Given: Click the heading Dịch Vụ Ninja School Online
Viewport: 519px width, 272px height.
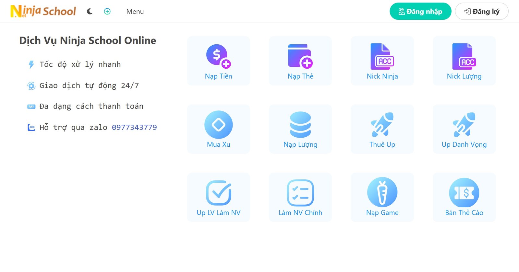Looking at the screenshot, I should coord(88,40).
